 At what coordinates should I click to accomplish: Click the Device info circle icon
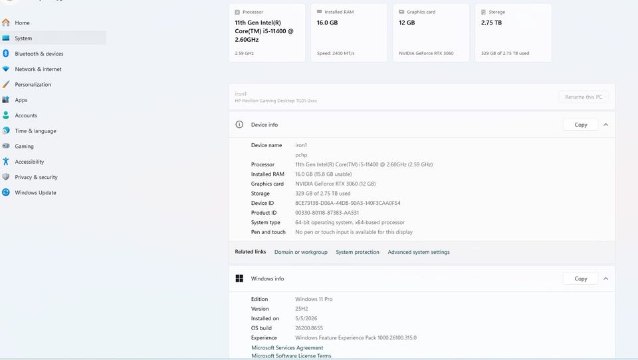pos(239,125)
